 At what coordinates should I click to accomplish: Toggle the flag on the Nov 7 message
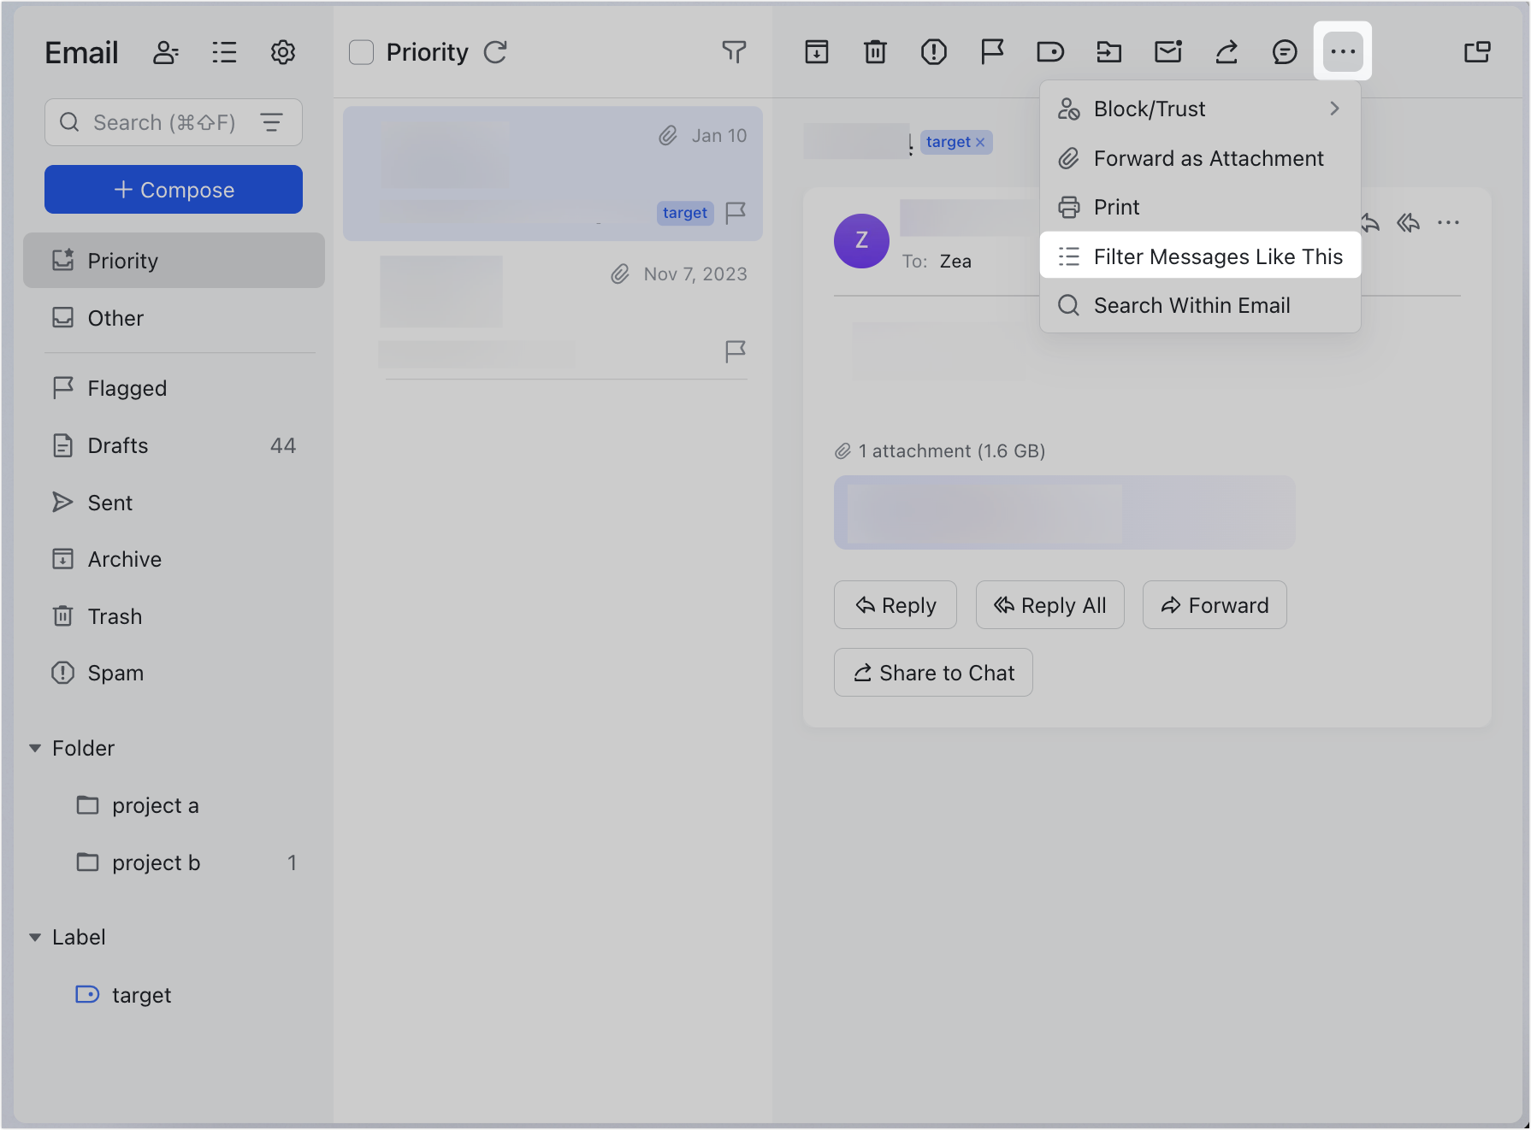tap(735, 350)
